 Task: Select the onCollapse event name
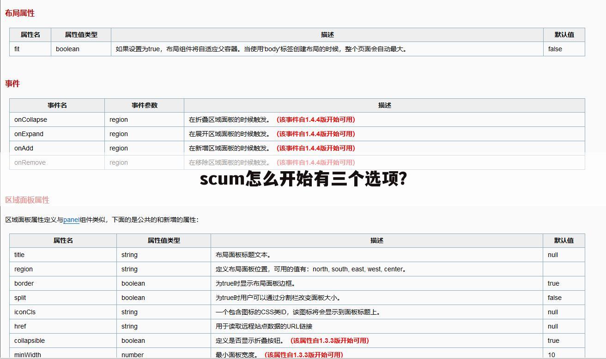[30, 120]
